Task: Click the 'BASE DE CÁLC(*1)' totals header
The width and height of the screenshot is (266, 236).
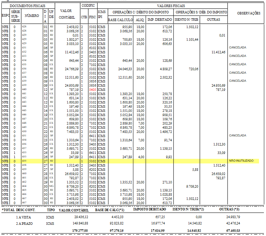Action: 110,210
